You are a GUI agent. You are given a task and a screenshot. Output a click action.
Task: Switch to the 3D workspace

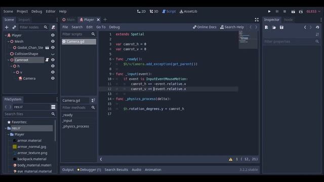point(154,11)
